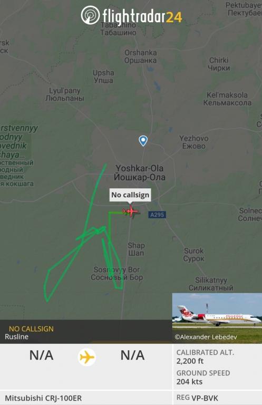Select the red aircraft icon on map
This screenshot has width=262, height=405.
(x=131, y=211)
